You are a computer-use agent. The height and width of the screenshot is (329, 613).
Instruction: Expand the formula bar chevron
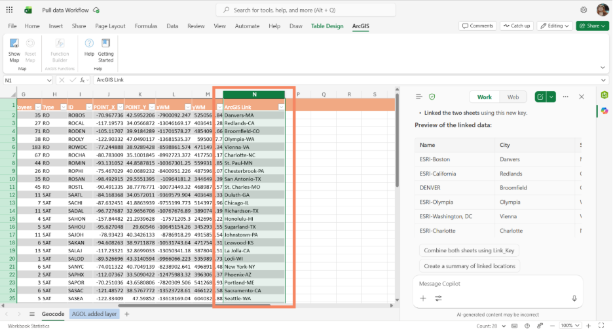point(603,80)
